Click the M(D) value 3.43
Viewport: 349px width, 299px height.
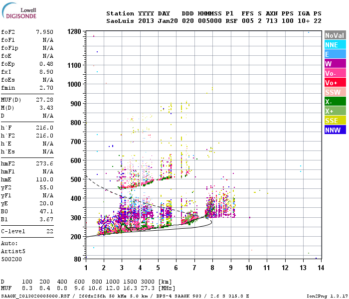click(46, 108)
